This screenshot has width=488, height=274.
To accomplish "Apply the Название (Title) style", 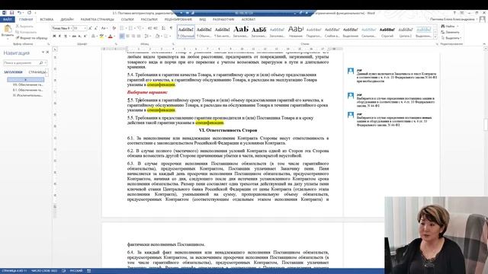I will point(295,32).
